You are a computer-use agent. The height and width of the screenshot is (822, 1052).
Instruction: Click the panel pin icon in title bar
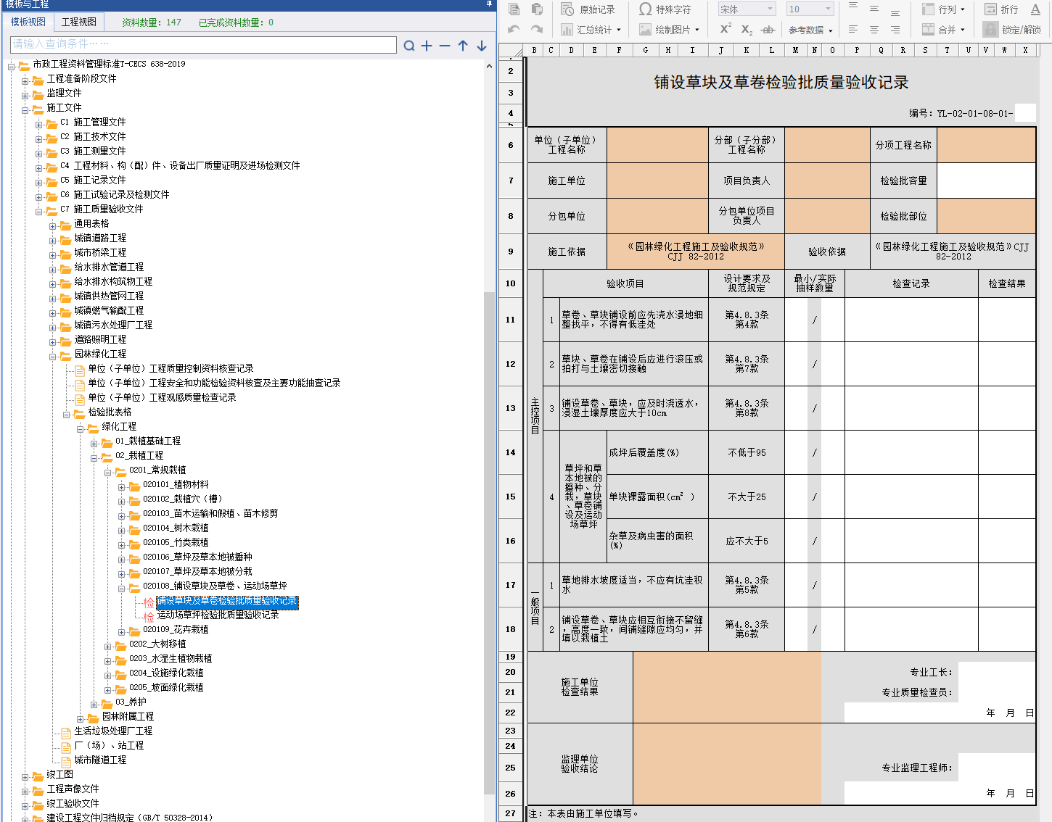coord(490,4)
